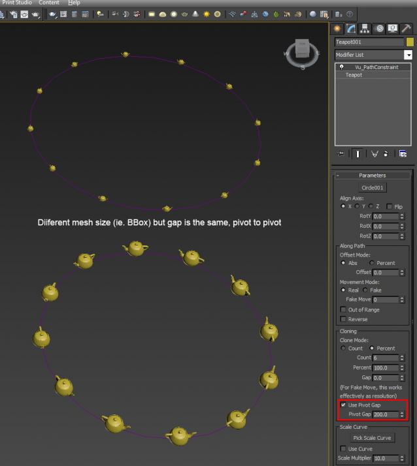
Task: Click the yellow object color swatch
Action: (x=410, y=42)
